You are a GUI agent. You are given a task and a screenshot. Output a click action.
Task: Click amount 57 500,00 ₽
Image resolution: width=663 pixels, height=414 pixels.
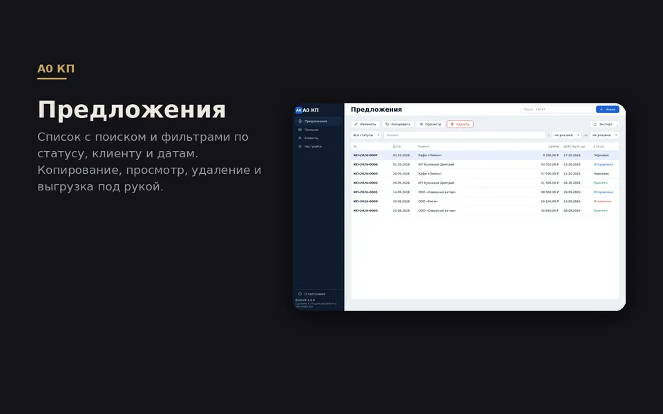[550, 174]
